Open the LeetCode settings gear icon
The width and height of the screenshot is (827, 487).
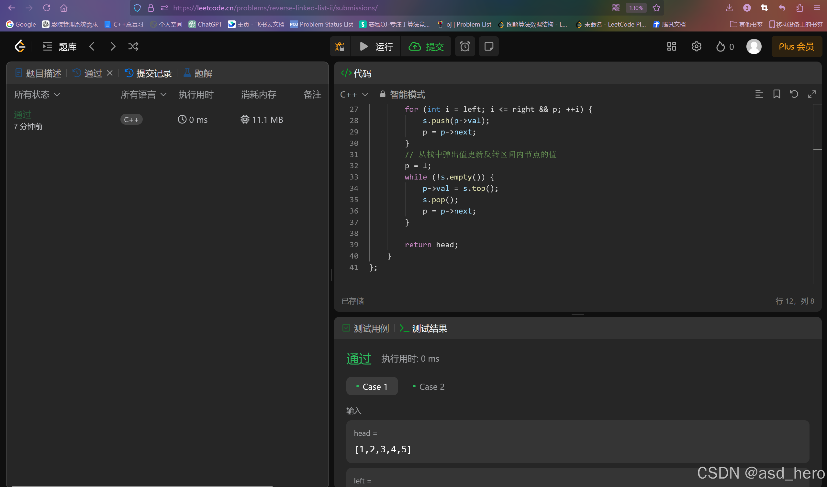coord(696,47)
